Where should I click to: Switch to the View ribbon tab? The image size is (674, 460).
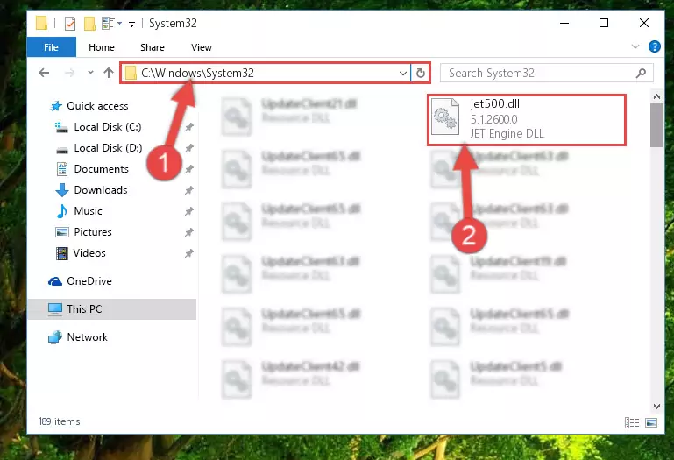pyautogui.click(x=202, y=47)
